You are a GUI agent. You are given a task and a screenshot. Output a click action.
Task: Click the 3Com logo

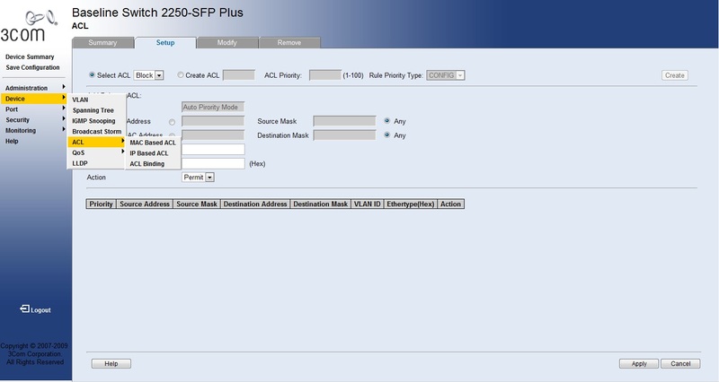(29, 27)
